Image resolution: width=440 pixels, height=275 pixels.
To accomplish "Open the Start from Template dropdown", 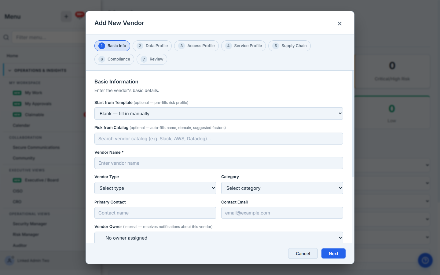I will coord(219,114).
